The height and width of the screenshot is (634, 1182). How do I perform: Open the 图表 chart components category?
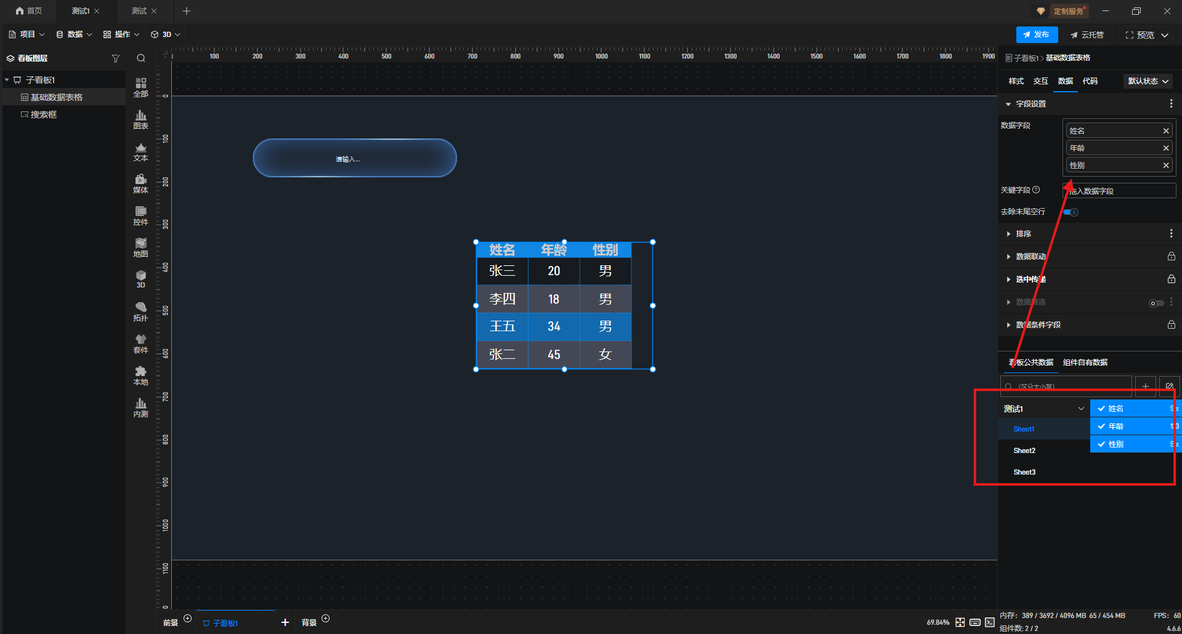pos(140,119)
